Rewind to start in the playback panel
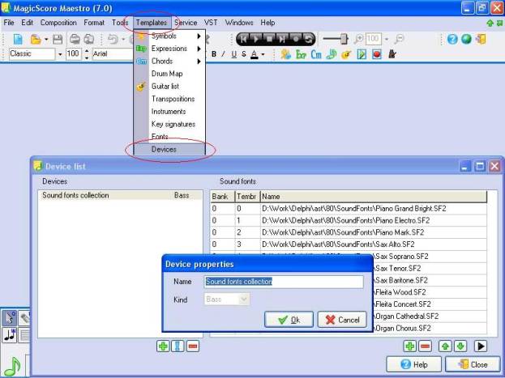The height and width of the screenshot is (378, 505). click(244, 39)
